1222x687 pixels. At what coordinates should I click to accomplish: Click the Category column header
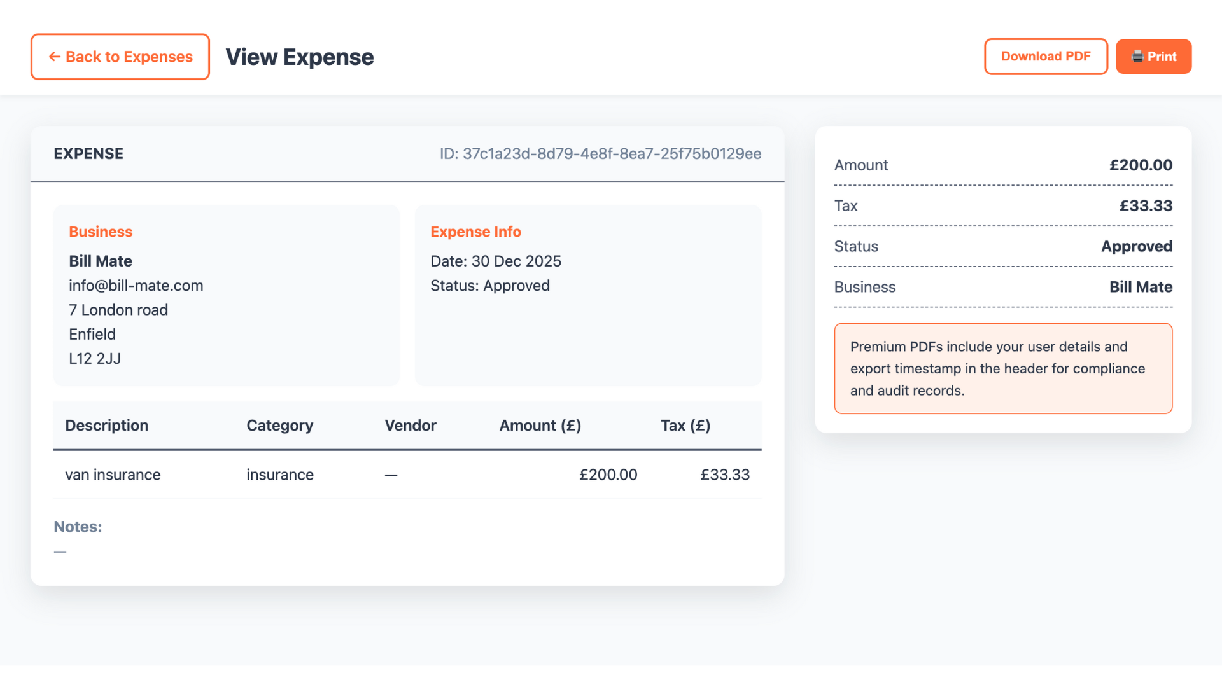coord(280,426)
